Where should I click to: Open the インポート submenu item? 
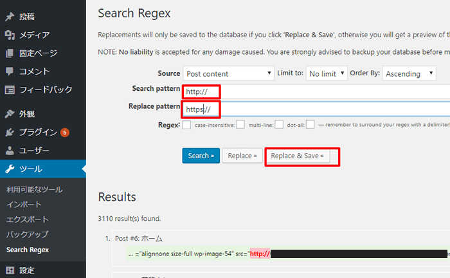point(24,205)
